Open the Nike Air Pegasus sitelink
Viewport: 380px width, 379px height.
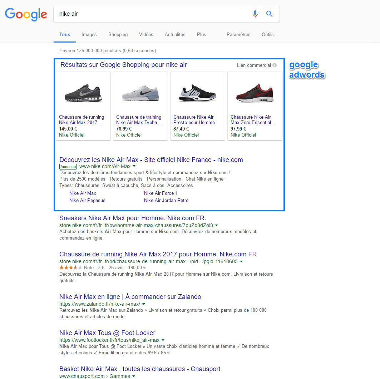[87, 200]
